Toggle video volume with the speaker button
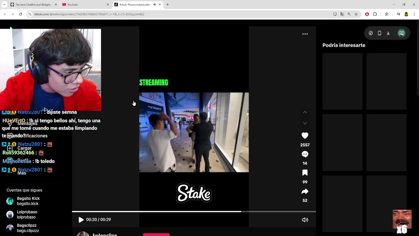The image size is (419, 236). coord(305,220)
